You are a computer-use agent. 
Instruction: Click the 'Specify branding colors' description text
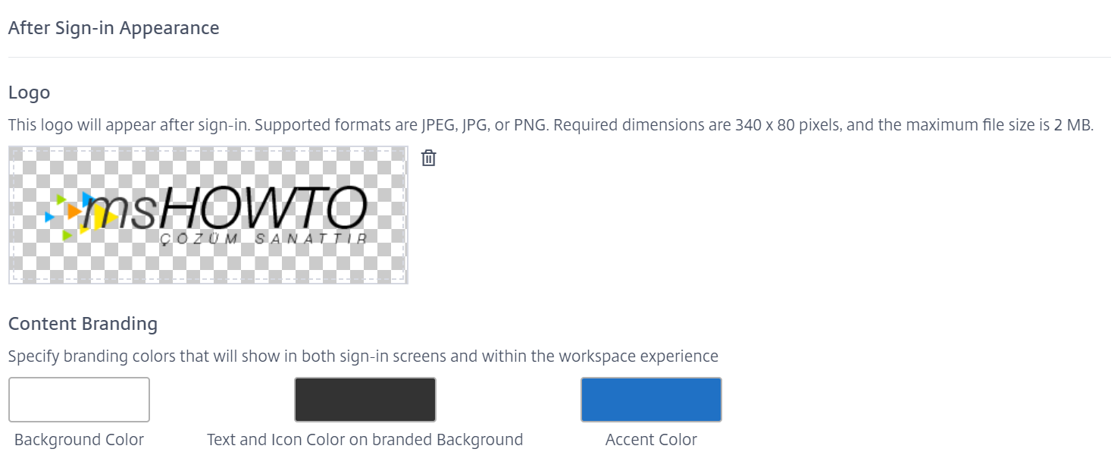[363, 356]
